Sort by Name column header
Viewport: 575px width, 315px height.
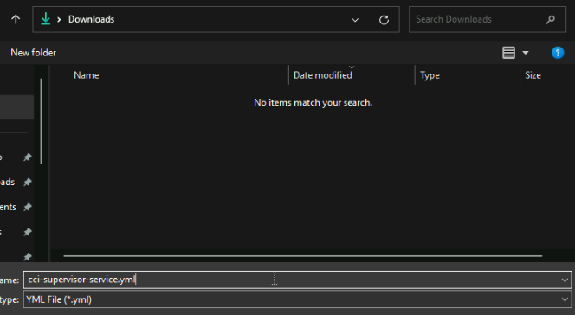click(87, 75)
